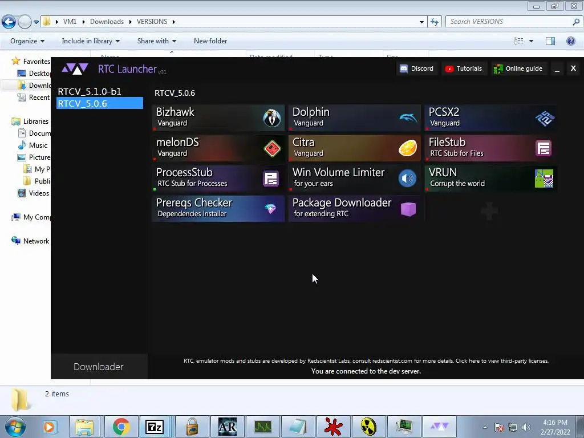Click the add-item plus placeholder tile
The width and height of the screenshot is (584, 438).
(490, 210)
